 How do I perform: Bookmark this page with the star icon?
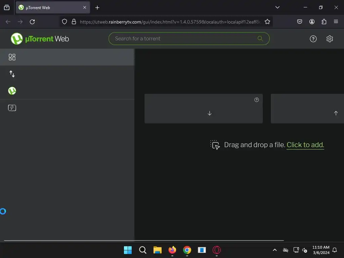point(267,22)
